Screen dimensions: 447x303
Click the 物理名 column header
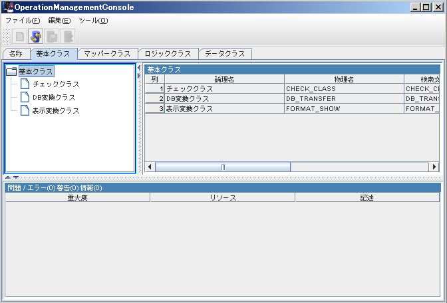pyautogui.click(x=344, y=79)
